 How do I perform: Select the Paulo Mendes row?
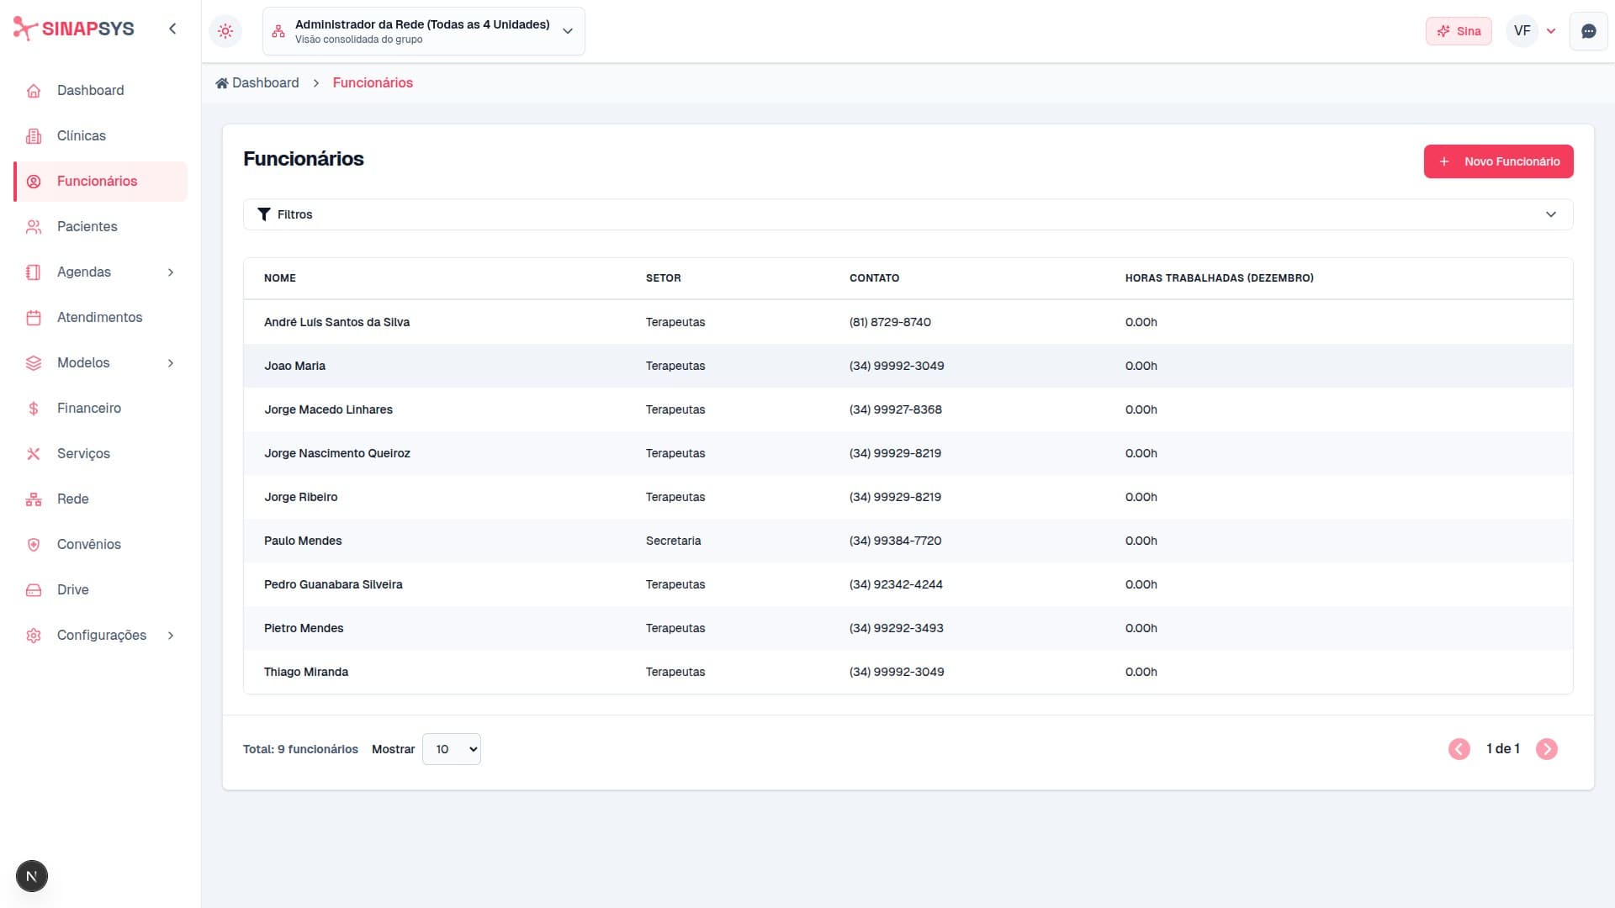303,541
